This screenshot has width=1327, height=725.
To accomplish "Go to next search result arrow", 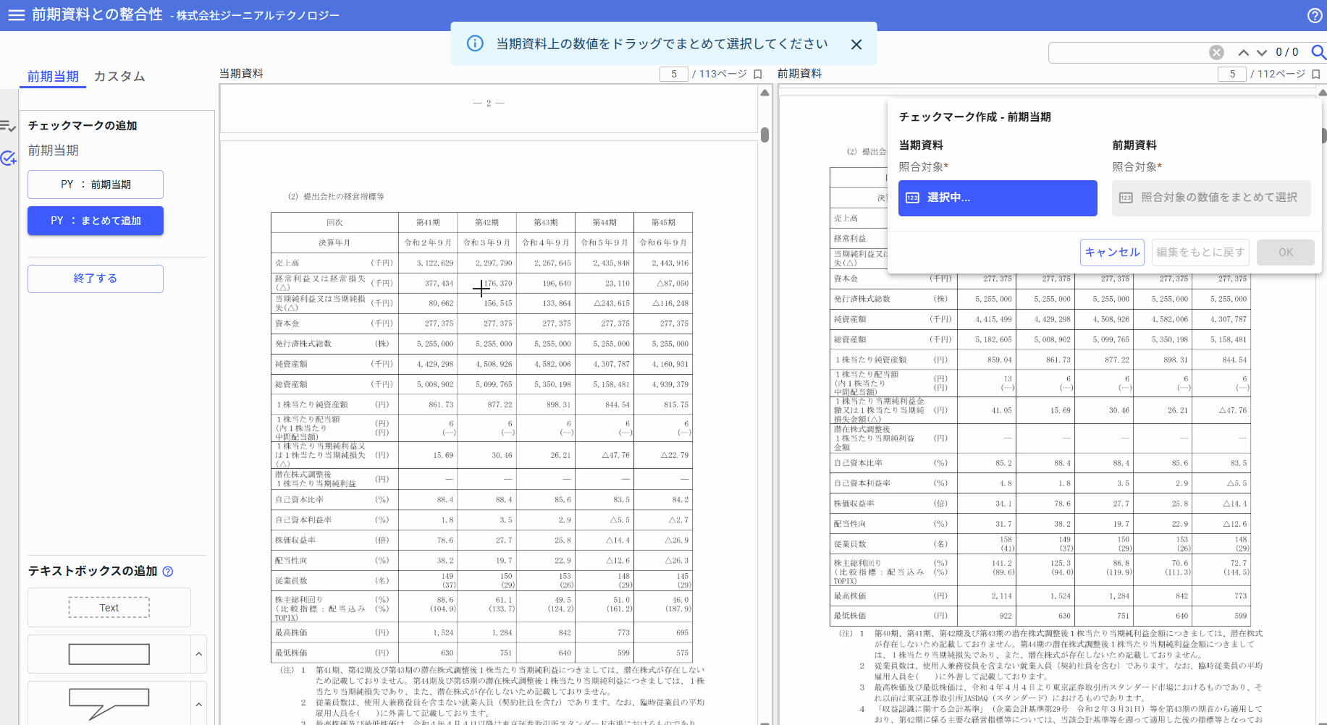I will click(1262, 52).
